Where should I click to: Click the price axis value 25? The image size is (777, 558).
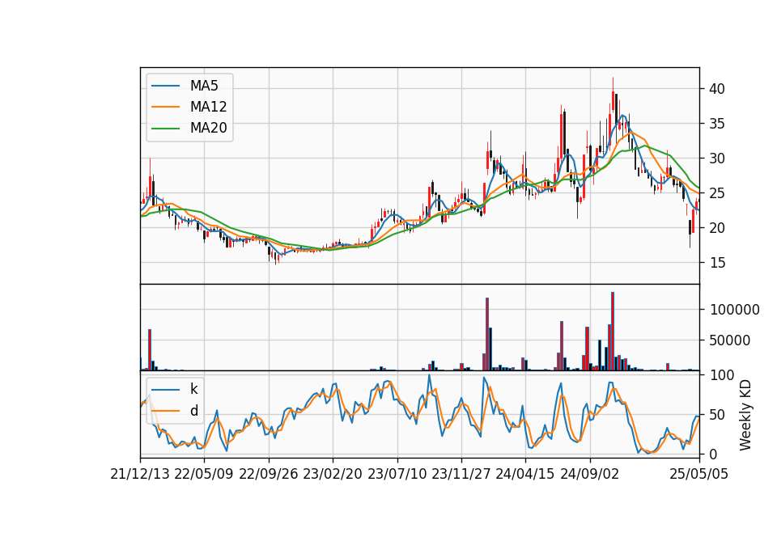pyautogui.click(x=717, y=193)
